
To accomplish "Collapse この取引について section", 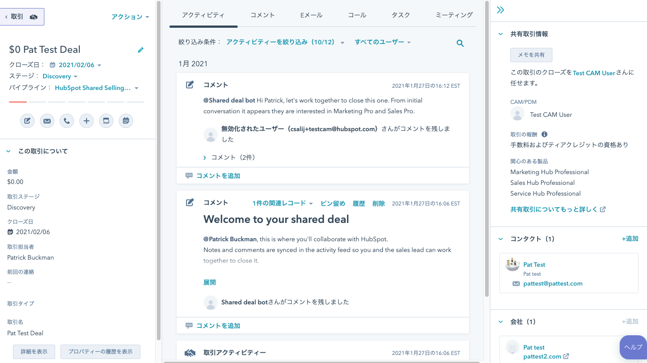I will pyautogui.click(x=8, y=152).
